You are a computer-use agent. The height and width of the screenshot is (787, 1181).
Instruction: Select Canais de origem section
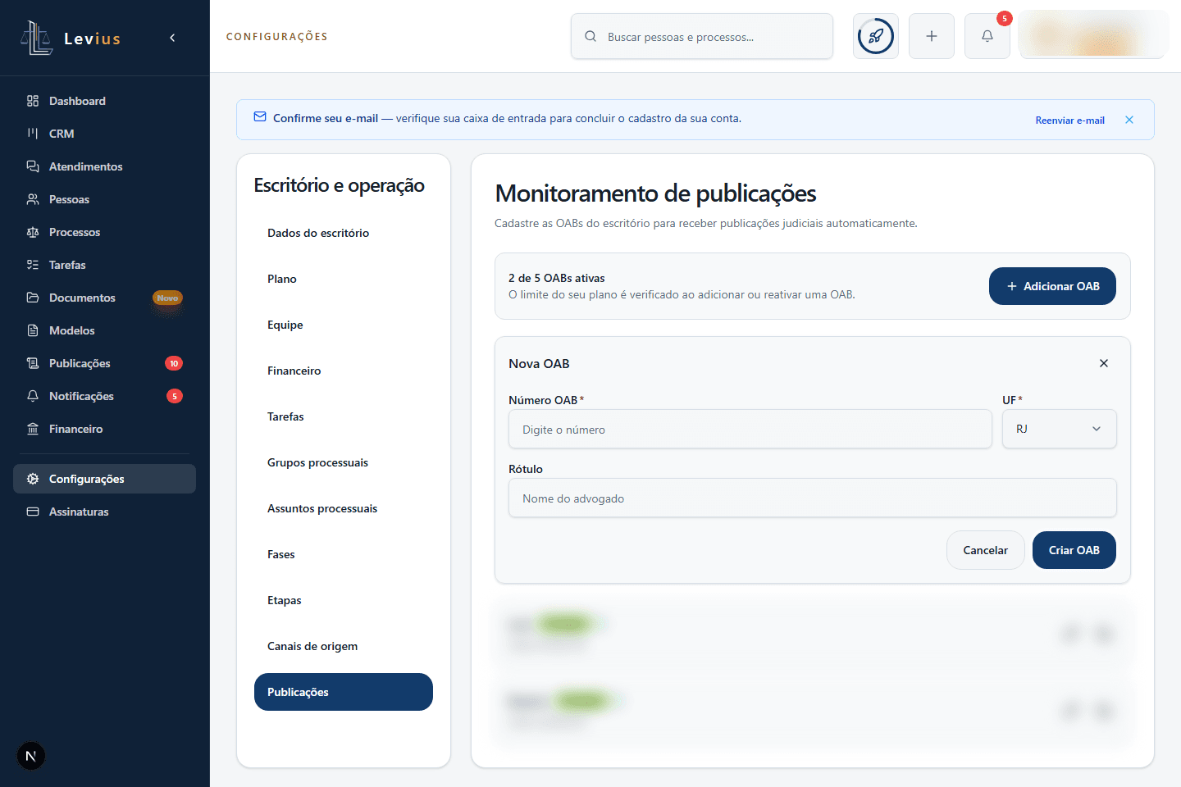344,646
